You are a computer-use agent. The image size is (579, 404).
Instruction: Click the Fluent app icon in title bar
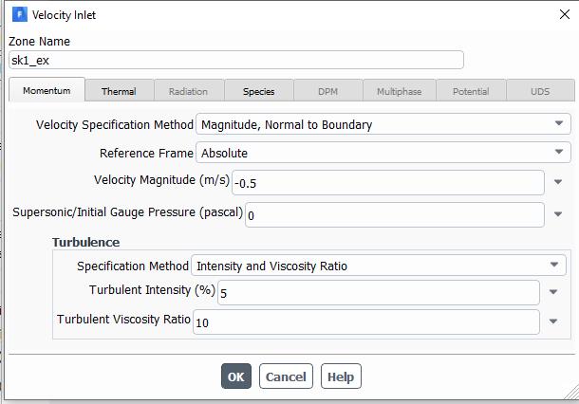coord(19,15)
